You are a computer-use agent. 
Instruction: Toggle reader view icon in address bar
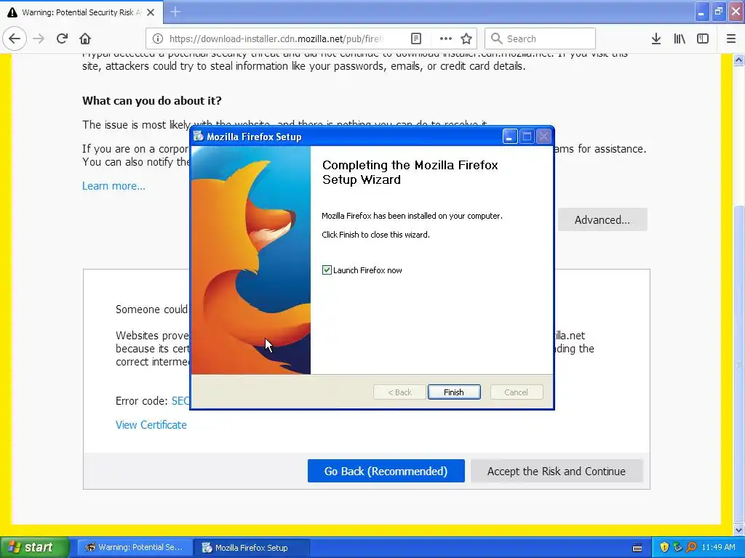[x=415, y=39]
